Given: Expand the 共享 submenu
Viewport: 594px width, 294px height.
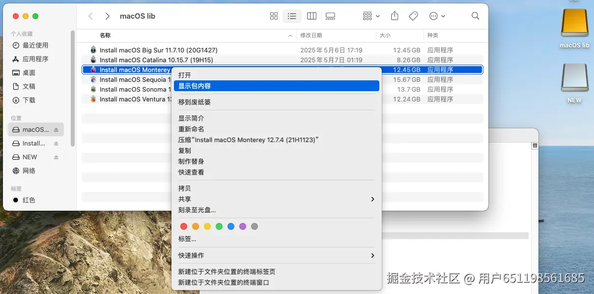Looking at the screenshot, I should (277, 199).
